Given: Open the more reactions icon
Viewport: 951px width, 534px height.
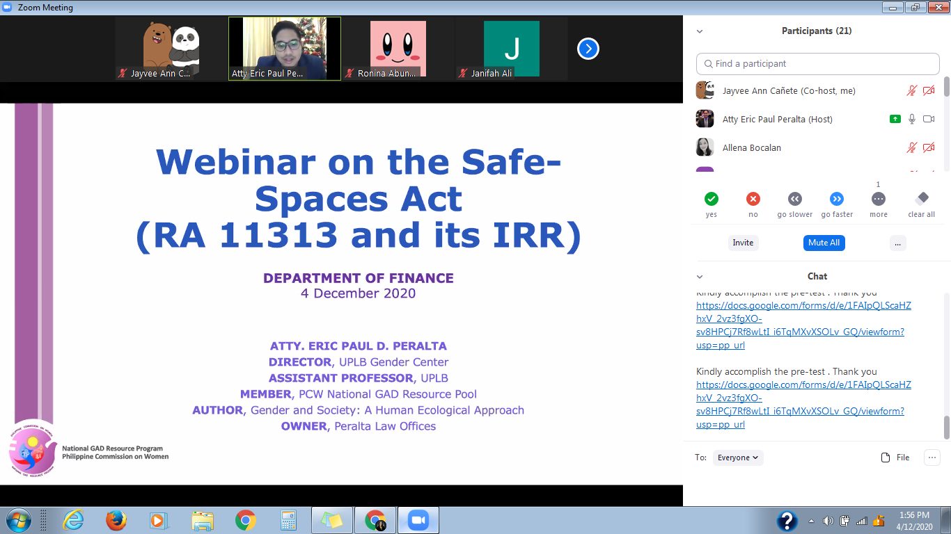Looking at the screenshot, I should [879, 199].
